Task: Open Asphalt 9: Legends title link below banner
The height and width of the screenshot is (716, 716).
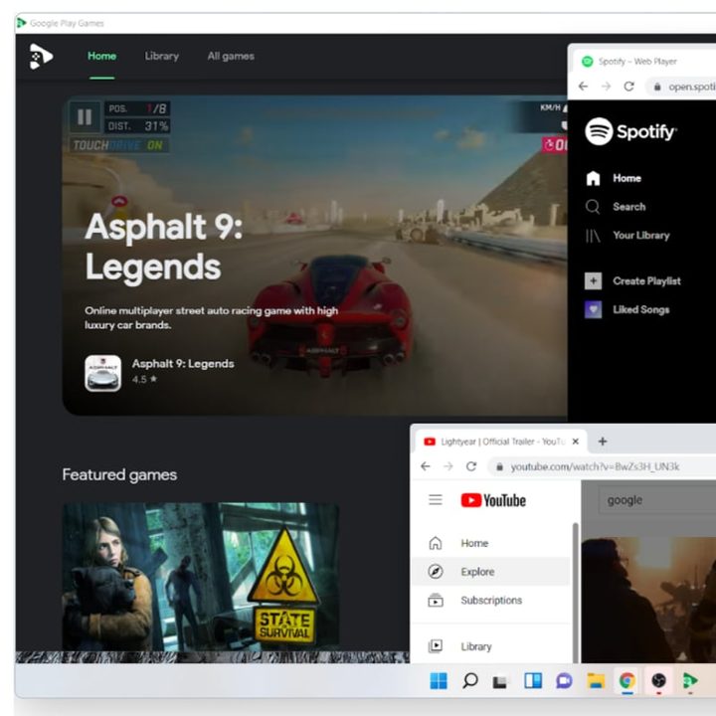Action: (x=183, y=364)
